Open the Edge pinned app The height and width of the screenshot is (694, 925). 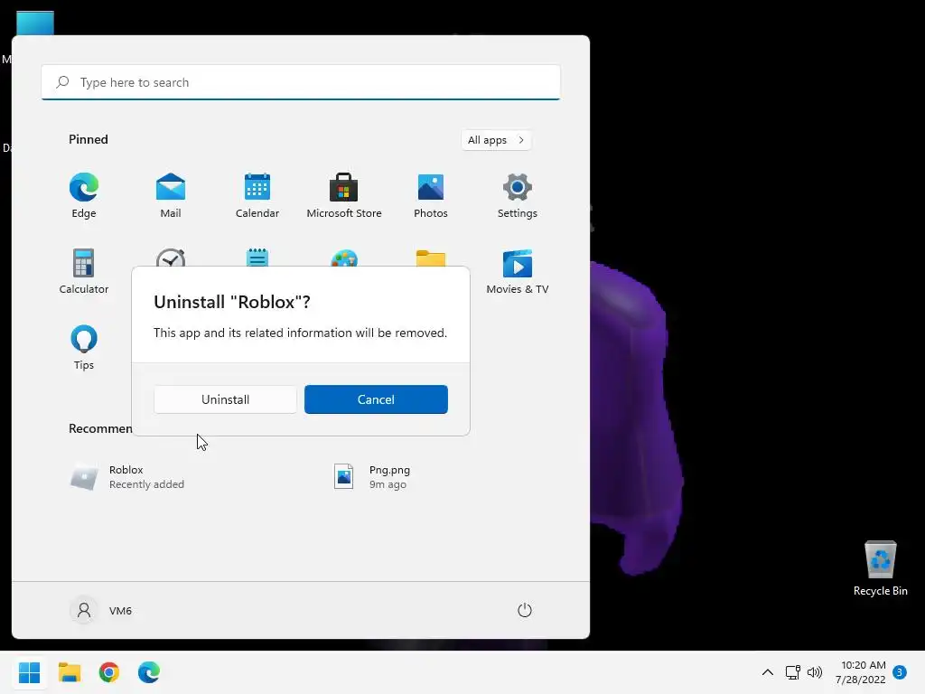tap(84, 195)
